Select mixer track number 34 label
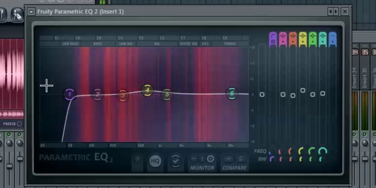 click(355, 52)
